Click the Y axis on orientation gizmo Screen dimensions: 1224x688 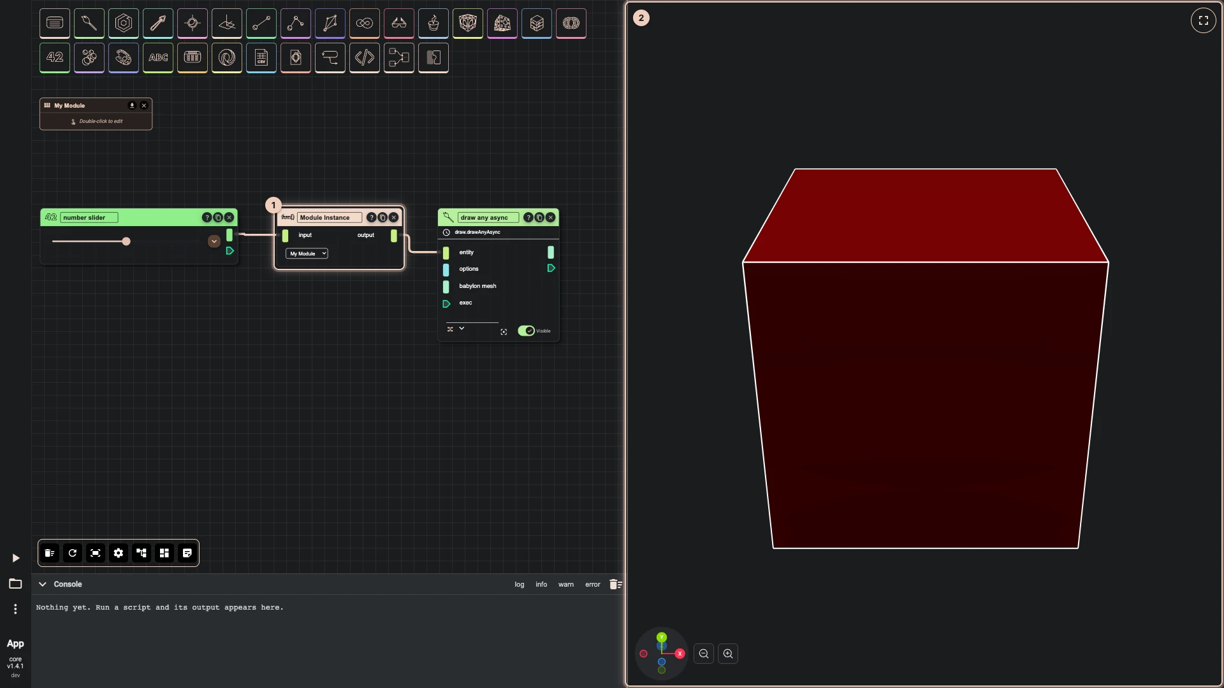coord(662,637)
